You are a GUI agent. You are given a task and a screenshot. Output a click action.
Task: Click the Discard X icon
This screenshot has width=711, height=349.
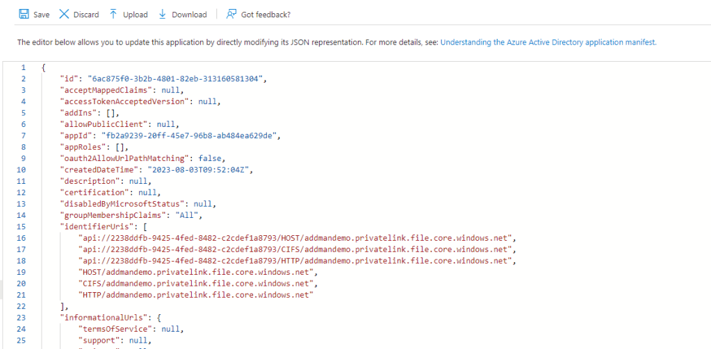click(x=64, y=14)
